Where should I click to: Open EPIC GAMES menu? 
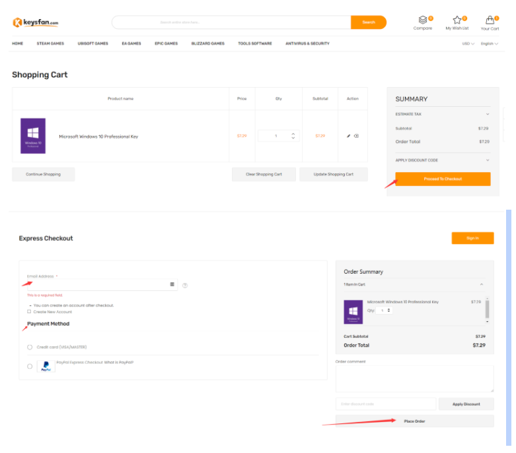[166, 44]
